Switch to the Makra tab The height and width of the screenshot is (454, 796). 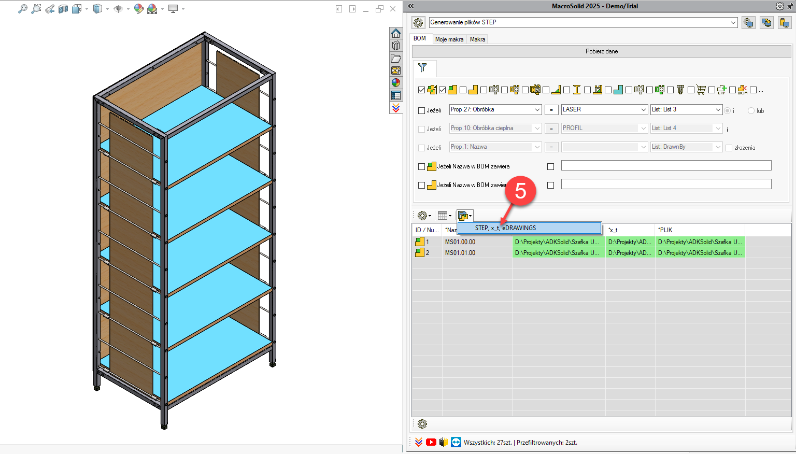coord(478,39)
